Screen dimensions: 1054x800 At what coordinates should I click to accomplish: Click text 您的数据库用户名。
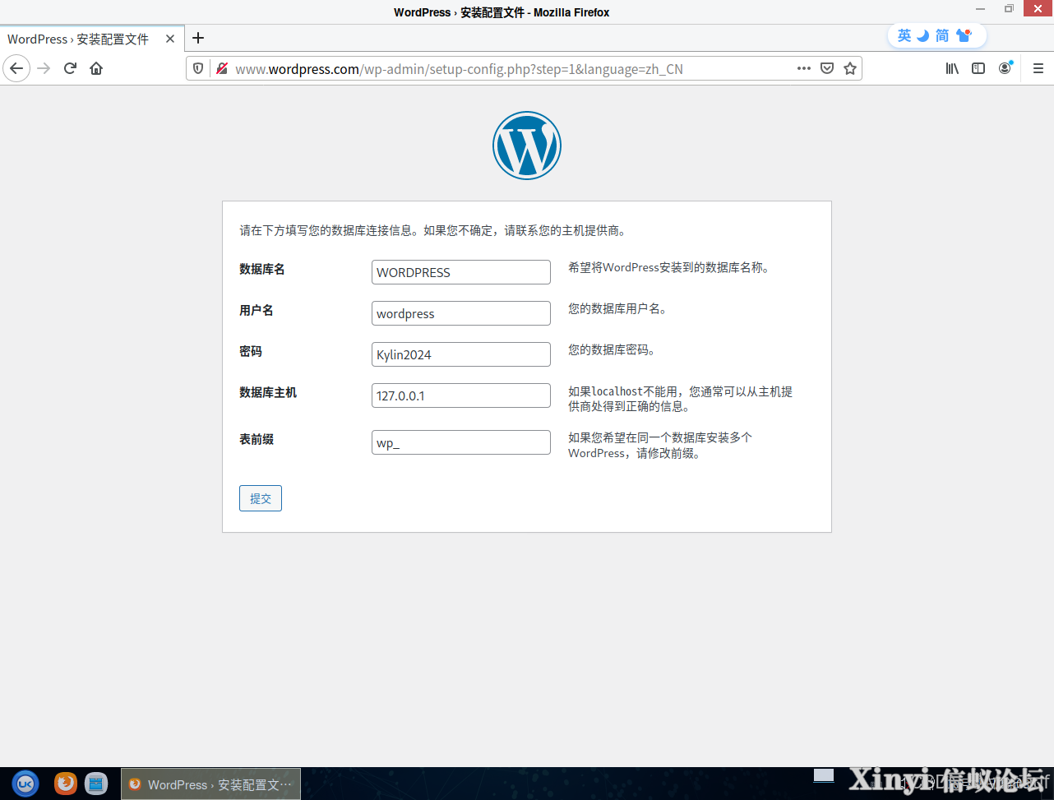(x=617, y=309)
